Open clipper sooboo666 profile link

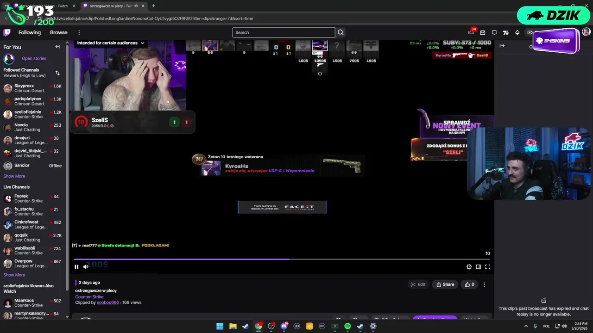pyautogui.click(x=107, y=302)
